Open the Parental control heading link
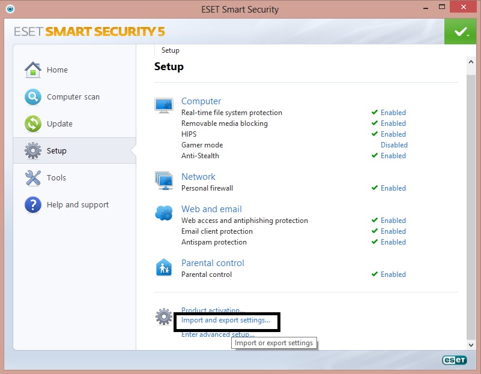481x374 pixels. tap(213, 263)
